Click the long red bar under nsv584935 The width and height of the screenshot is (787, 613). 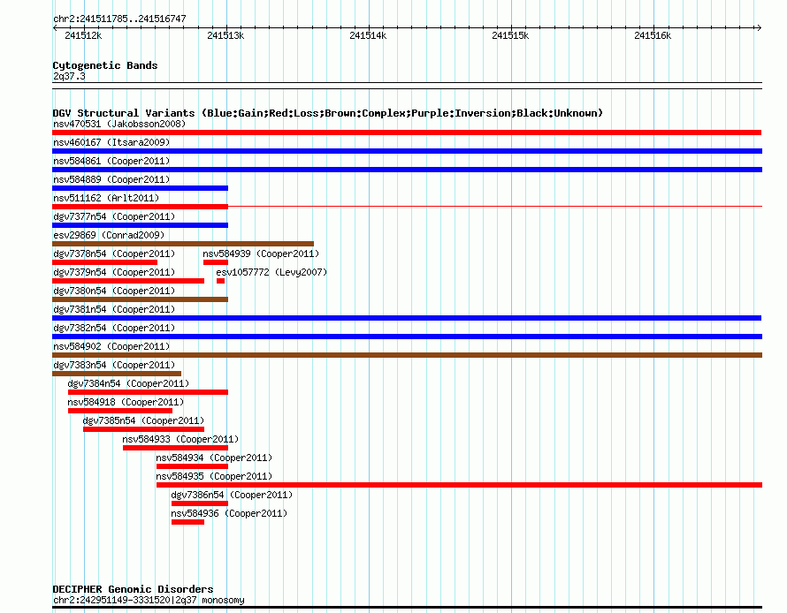(x=459, y=485)
